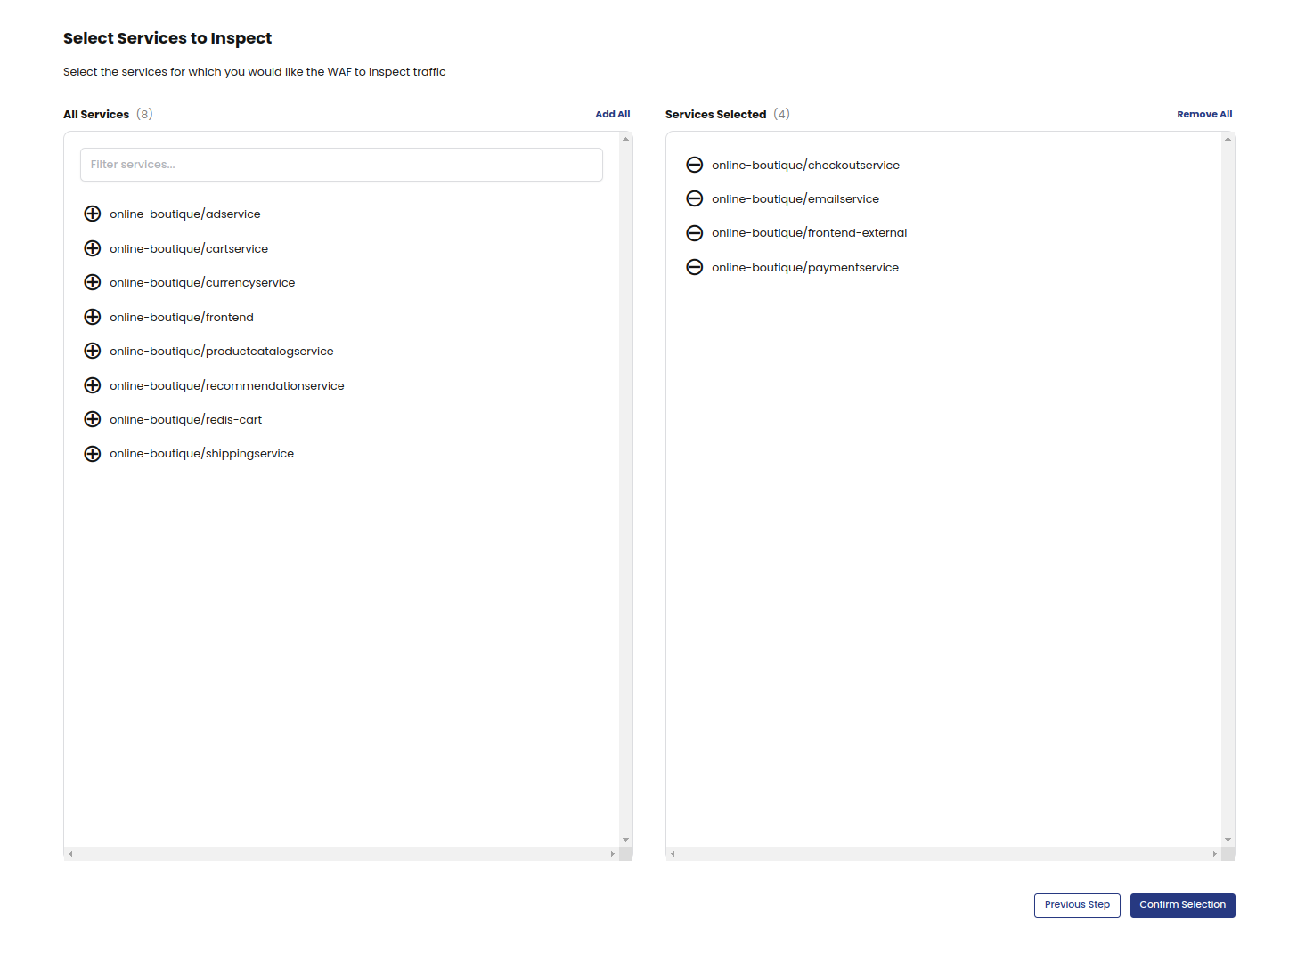Screen dimensions: 1297x954
Task: Add recommendationservice using the plus icon
Action: point(93,385)
